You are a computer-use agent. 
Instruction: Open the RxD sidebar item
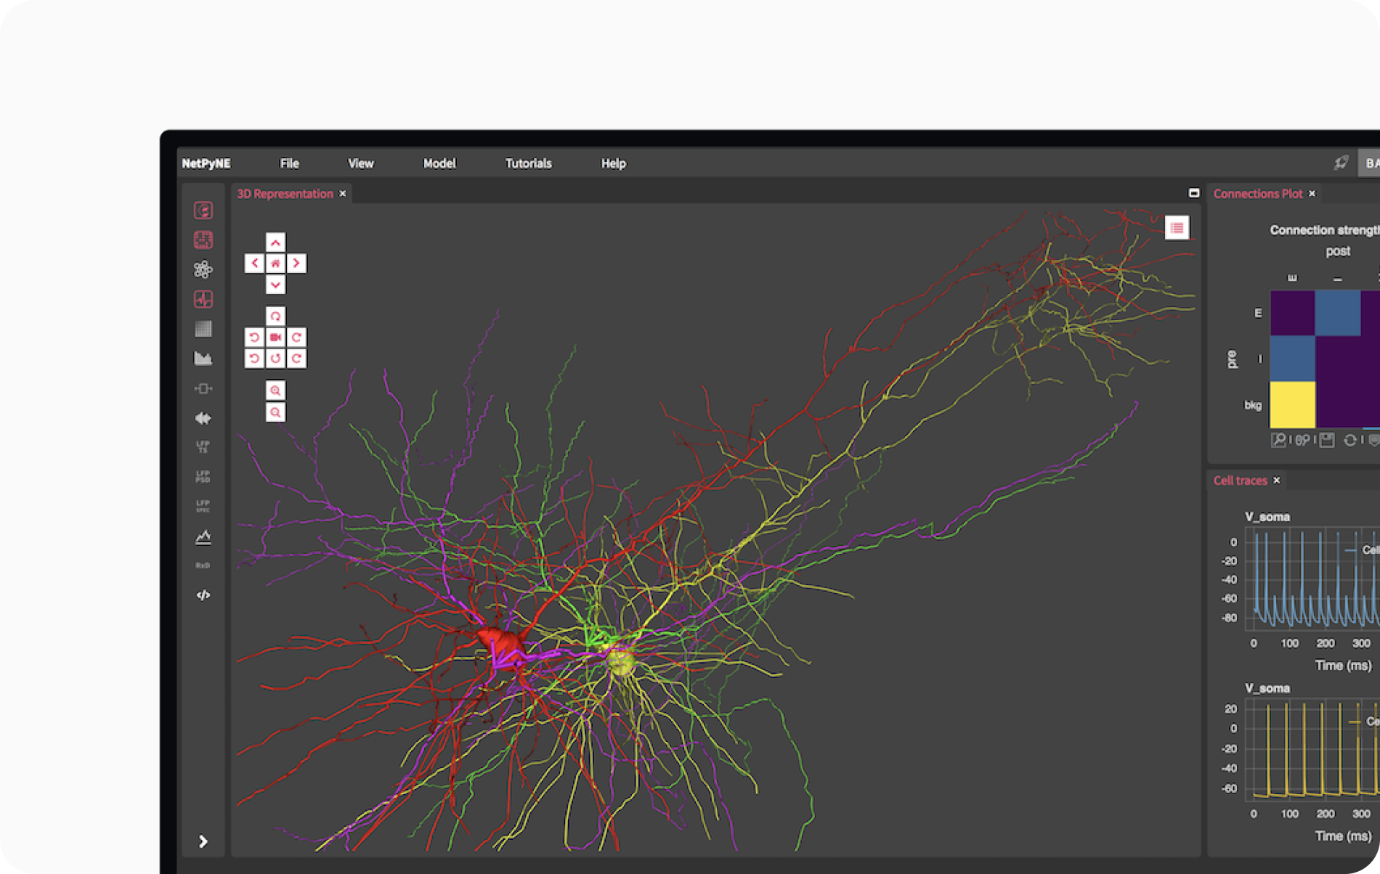click(x=203, y=565)
